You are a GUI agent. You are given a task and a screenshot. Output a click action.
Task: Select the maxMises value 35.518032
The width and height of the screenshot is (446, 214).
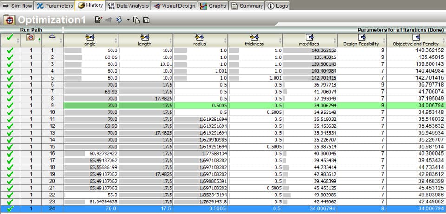[310, 119]
